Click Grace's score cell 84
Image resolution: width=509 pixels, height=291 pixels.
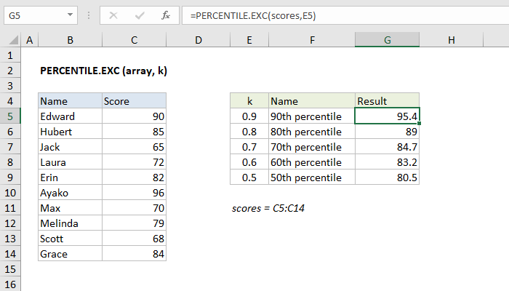click(134, 254)
